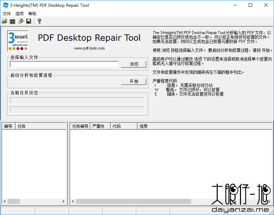
Task: Click the floppy disk save toolbar icon
Action: coord(29,21)
